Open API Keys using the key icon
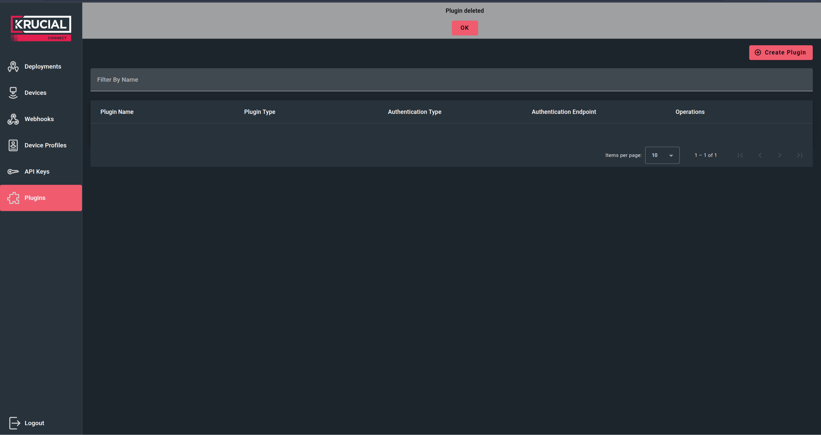The width and height of the screenshot is (821, 435). coord(13,171)
